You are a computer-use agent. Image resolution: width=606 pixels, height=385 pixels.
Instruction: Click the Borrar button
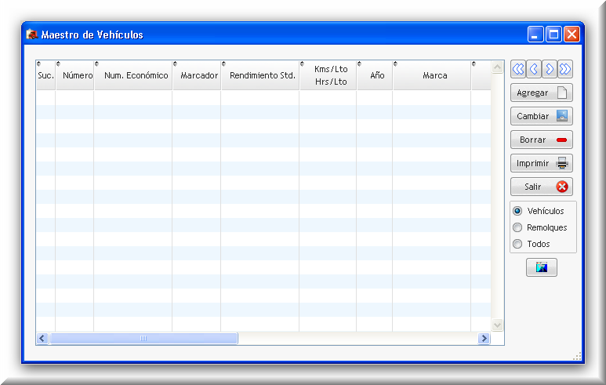pos(542,140)
